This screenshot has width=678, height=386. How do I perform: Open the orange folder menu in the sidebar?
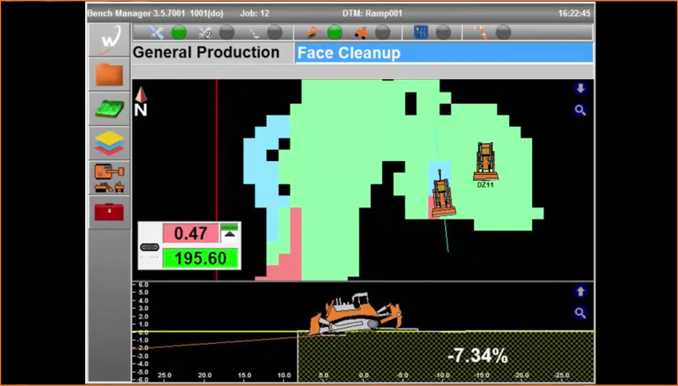(x=109, y=74)
